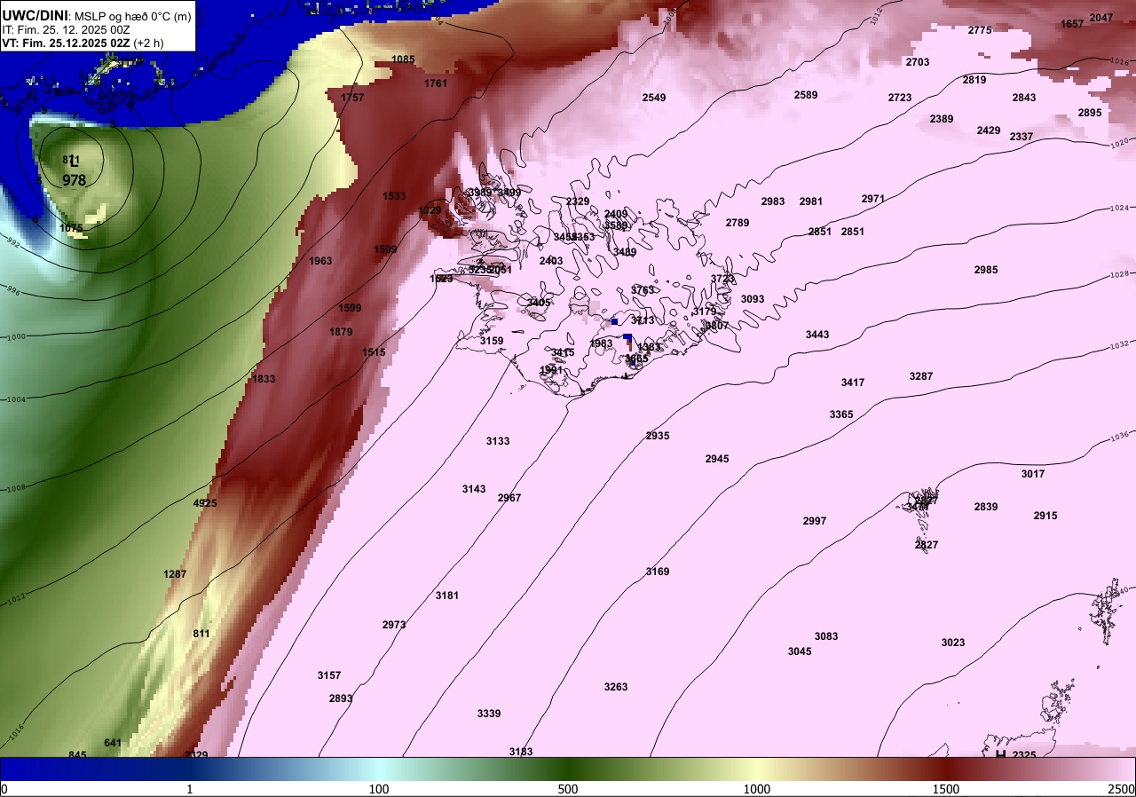Click the value 3169
This screenshot has height=797, width=1136.
tap(658, 572)
